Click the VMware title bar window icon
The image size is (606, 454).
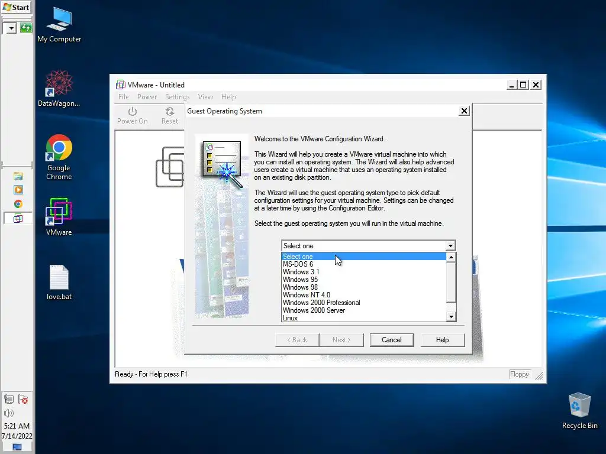(121, 85)
